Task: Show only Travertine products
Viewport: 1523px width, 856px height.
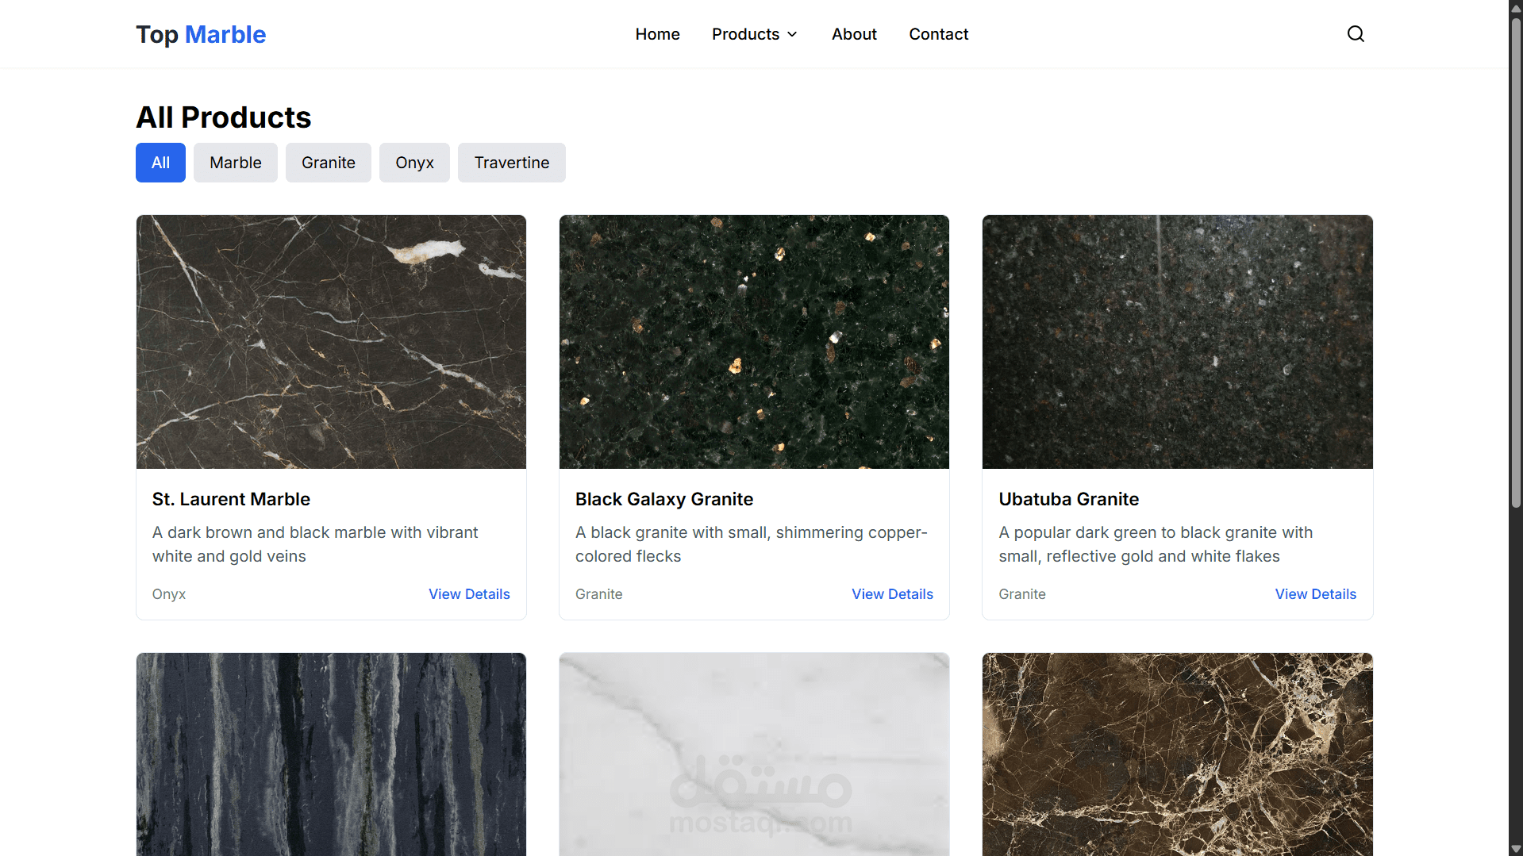Action: [512, 163]
